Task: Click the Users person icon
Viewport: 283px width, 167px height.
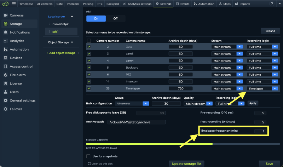Action: [x=6, y=92]
